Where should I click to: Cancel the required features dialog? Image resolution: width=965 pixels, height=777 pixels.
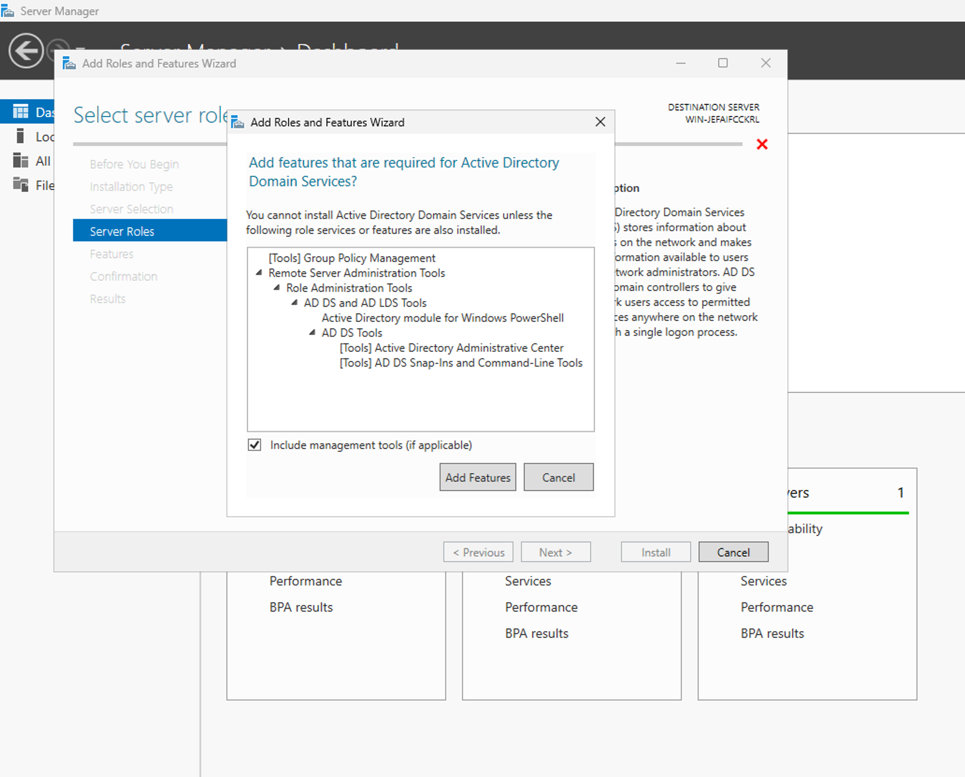559,477
